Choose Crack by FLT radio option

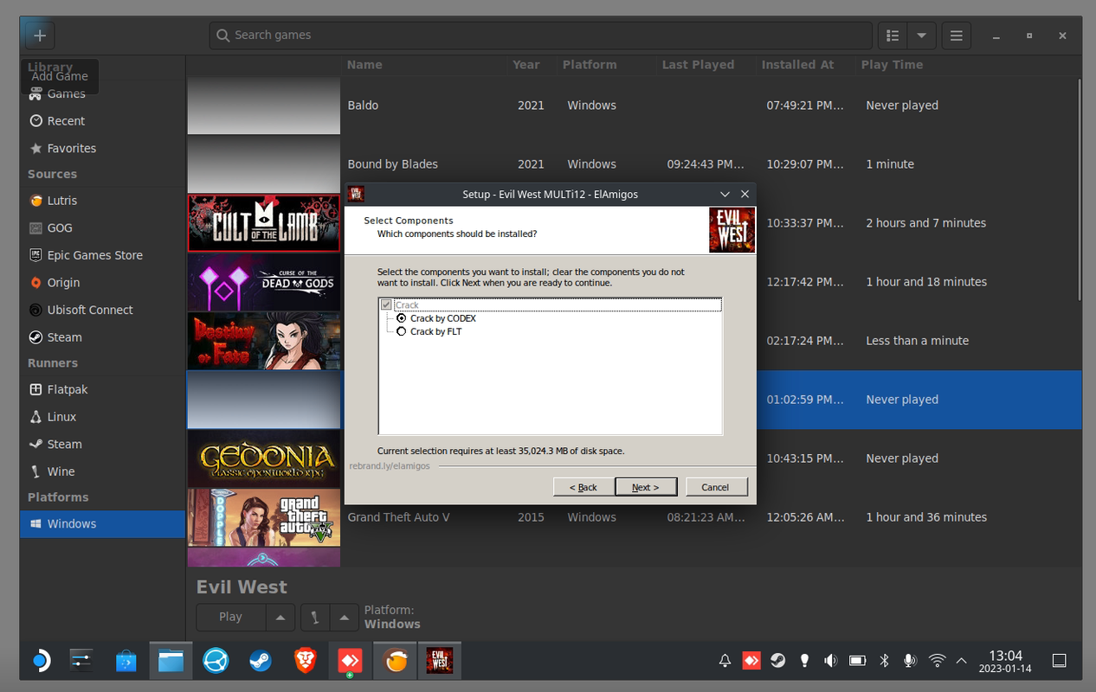(401, 331)
